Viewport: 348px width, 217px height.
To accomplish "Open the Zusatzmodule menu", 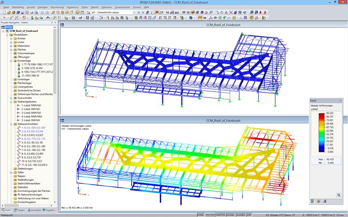I will 122,7.
